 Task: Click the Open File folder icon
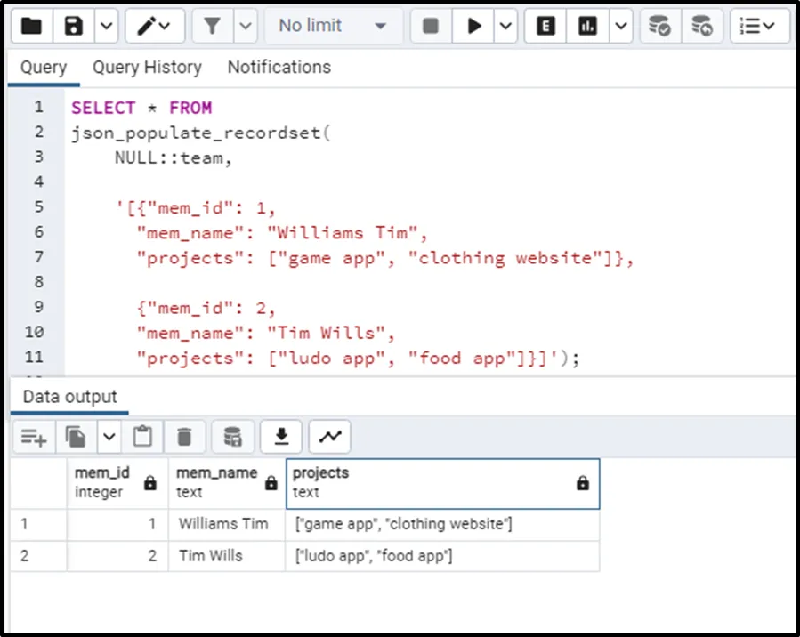click(31, 27)
